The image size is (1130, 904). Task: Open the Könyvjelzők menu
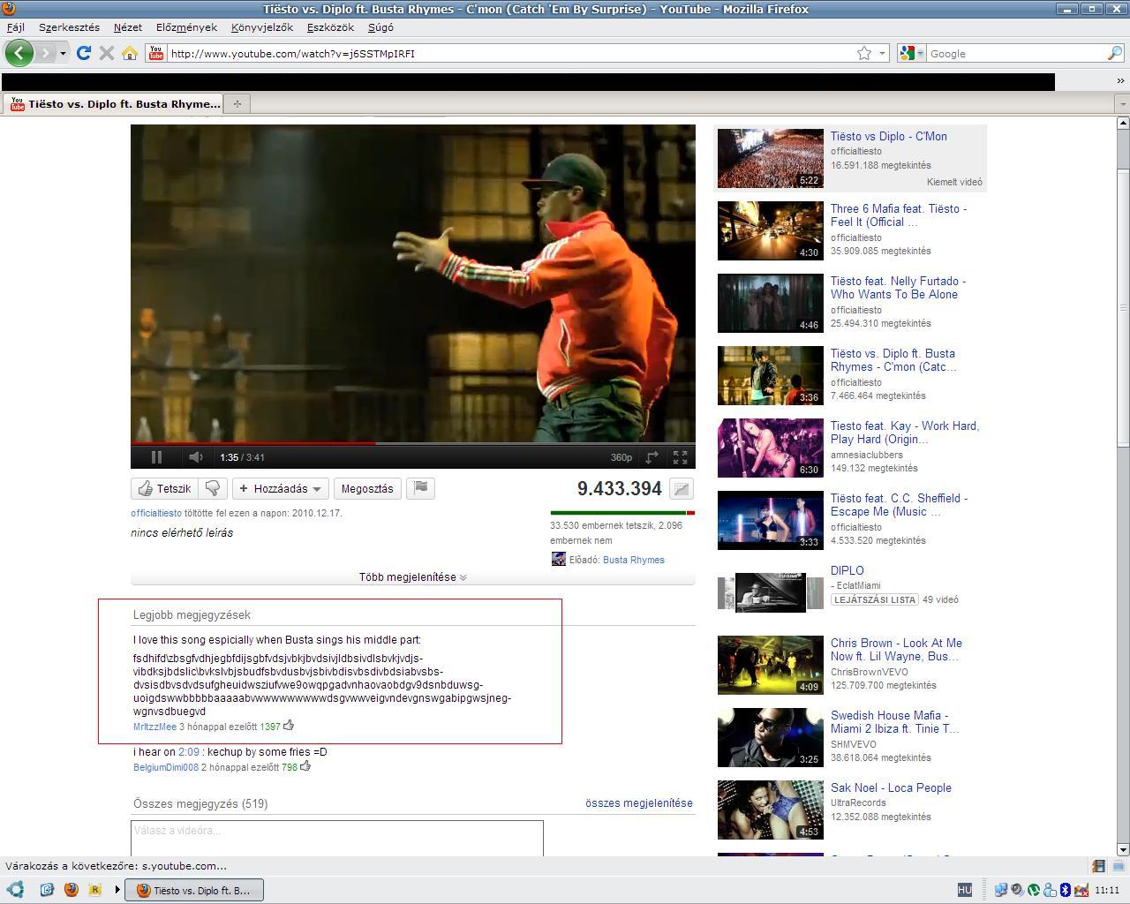[x=261, y=27]
